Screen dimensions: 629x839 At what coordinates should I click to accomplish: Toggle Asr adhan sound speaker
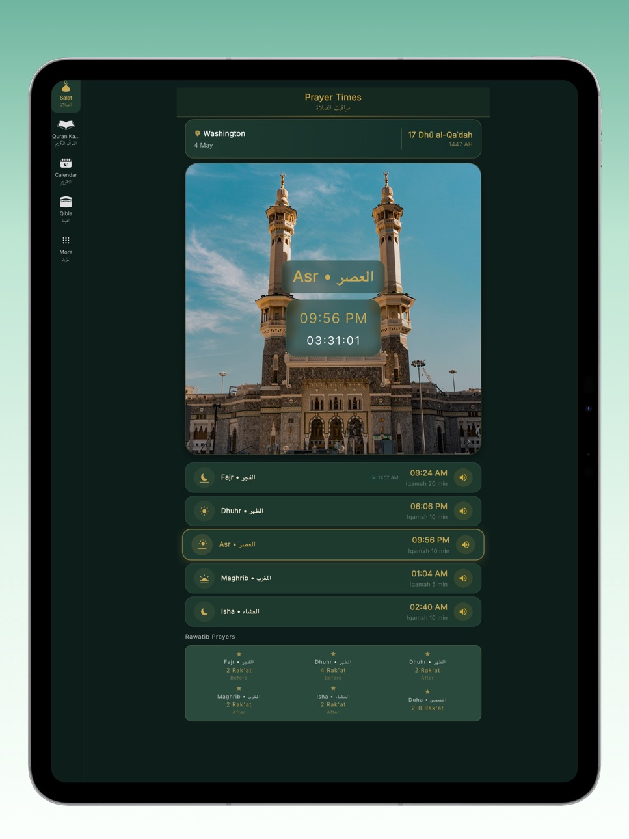[x=465, y=545]
